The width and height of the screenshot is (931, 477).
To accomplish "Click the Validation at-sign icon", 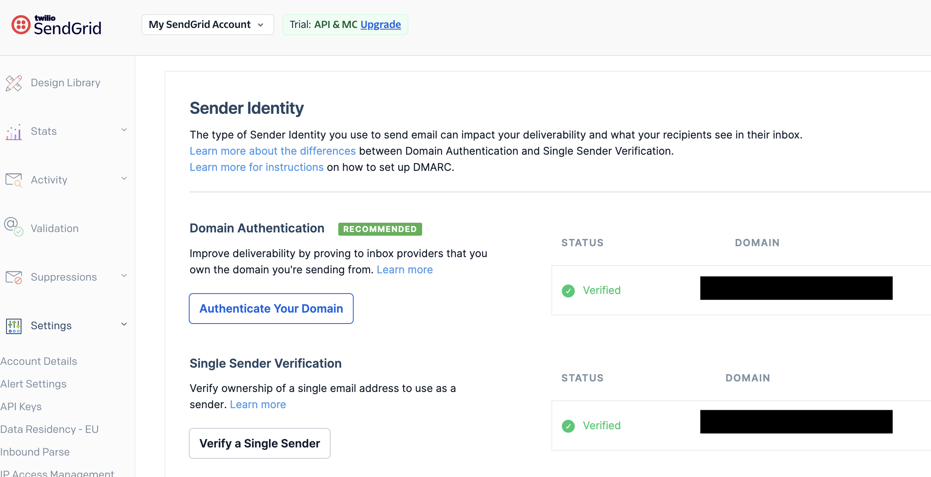I will (14, 227).
